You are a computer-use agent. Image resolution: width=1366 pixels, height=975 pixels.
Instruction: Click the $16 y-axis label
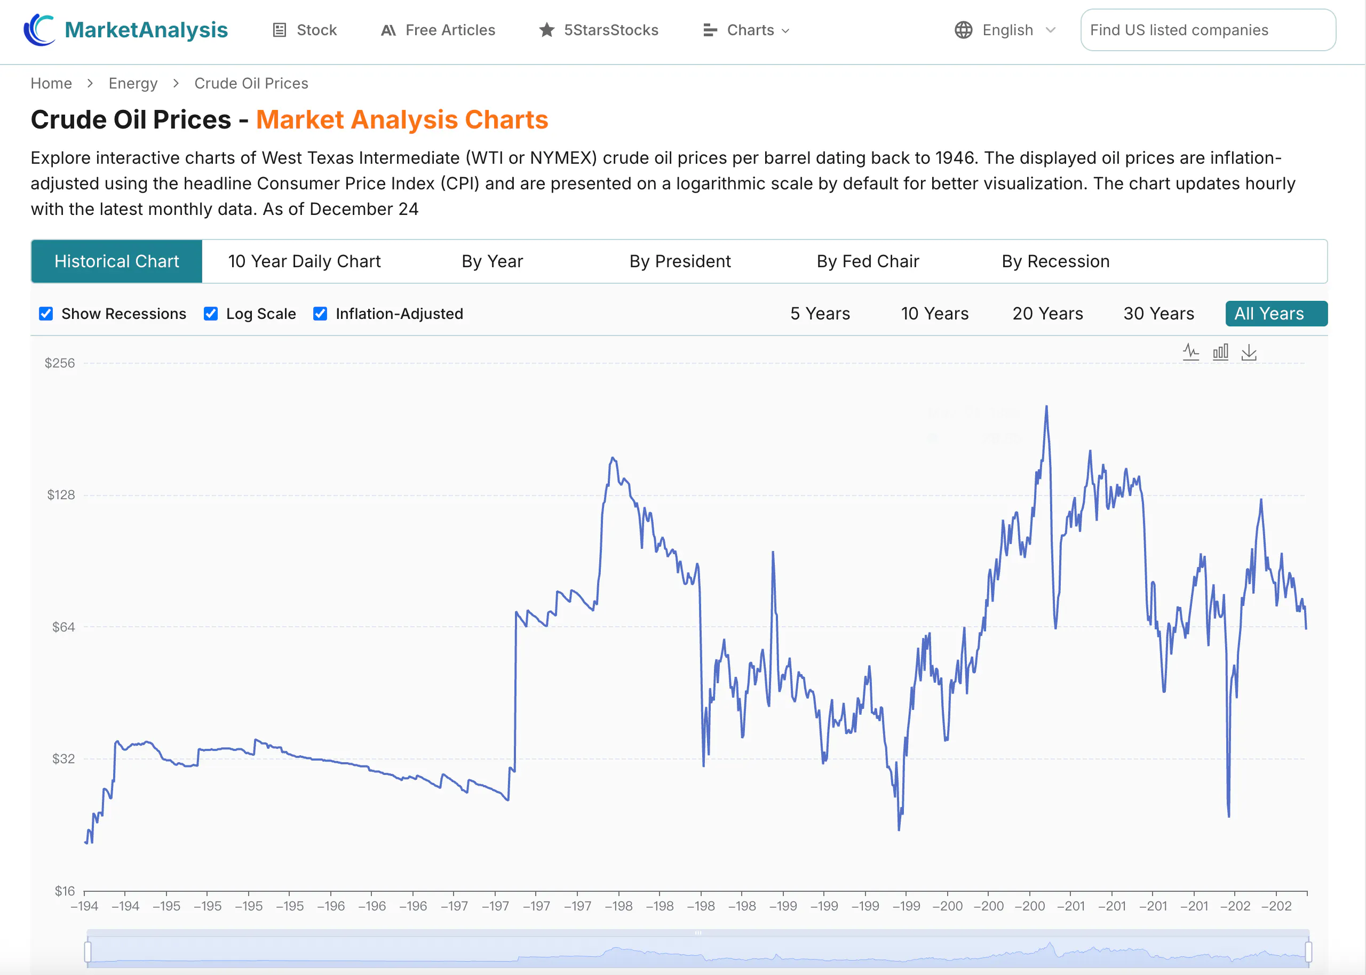point(64,891)
